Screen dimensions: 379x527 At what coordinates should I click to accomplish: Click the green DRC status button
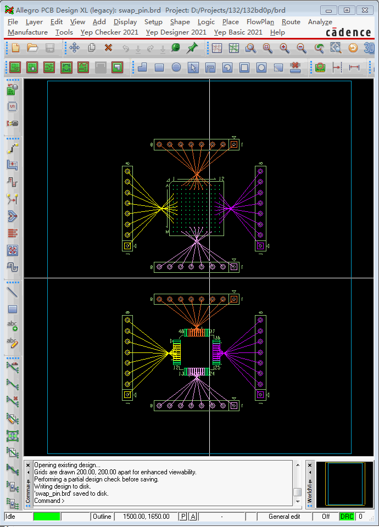tap(347, 517)
